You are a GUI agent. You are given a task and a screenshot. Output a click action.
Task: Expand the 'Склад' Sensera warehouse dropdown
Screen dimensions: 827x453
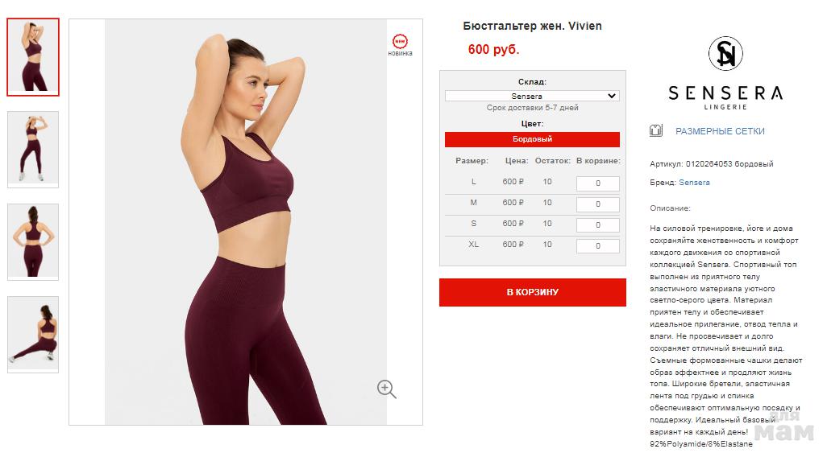point(532,96)
